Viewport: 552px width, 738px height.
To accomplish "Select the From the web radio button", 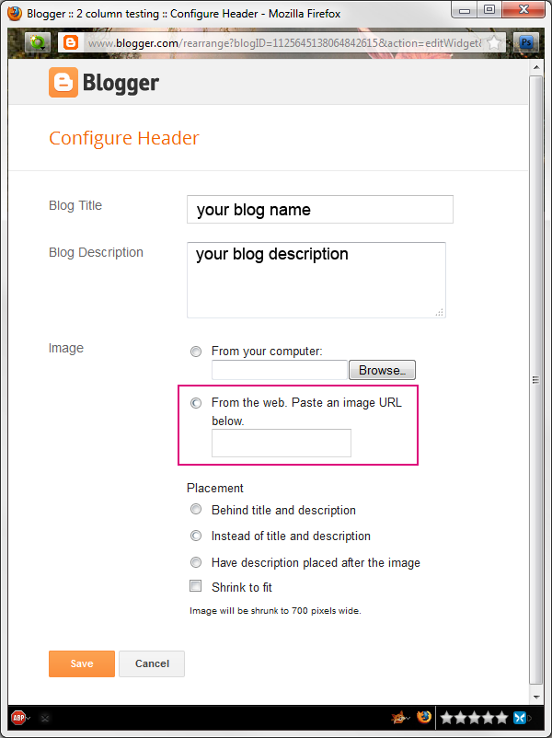I will coord(196,403).
